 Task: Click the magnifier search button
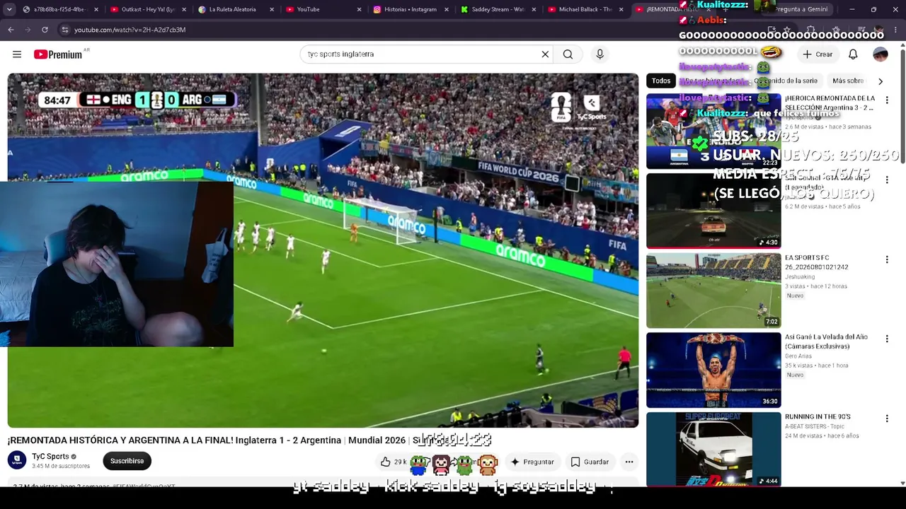coord(568,54)
